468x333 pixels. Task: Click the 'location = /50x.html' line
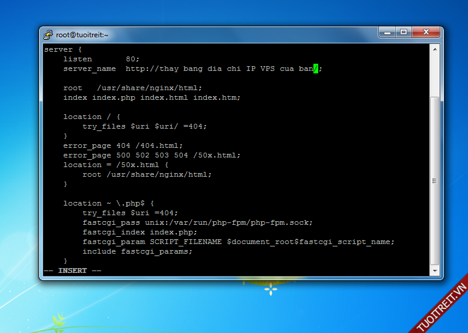pyautogui.click(x=115, y=165)
